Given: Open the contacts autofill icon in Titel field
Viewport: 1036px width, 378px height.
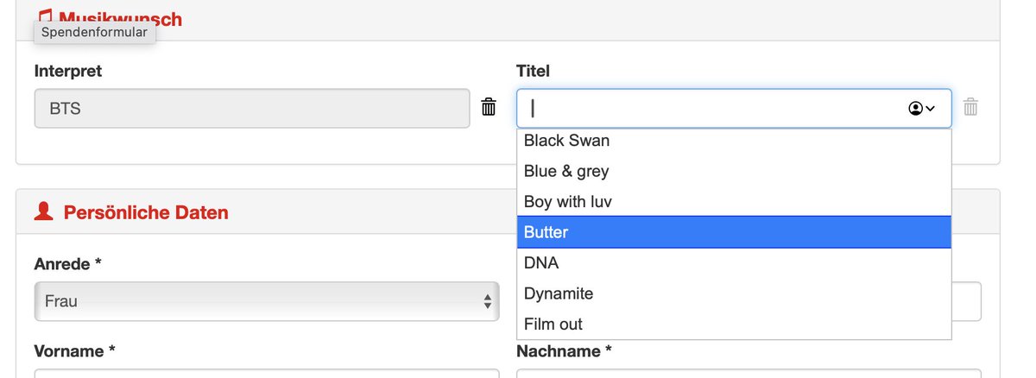Looking at the screenshot, I should tap(922, 109).
